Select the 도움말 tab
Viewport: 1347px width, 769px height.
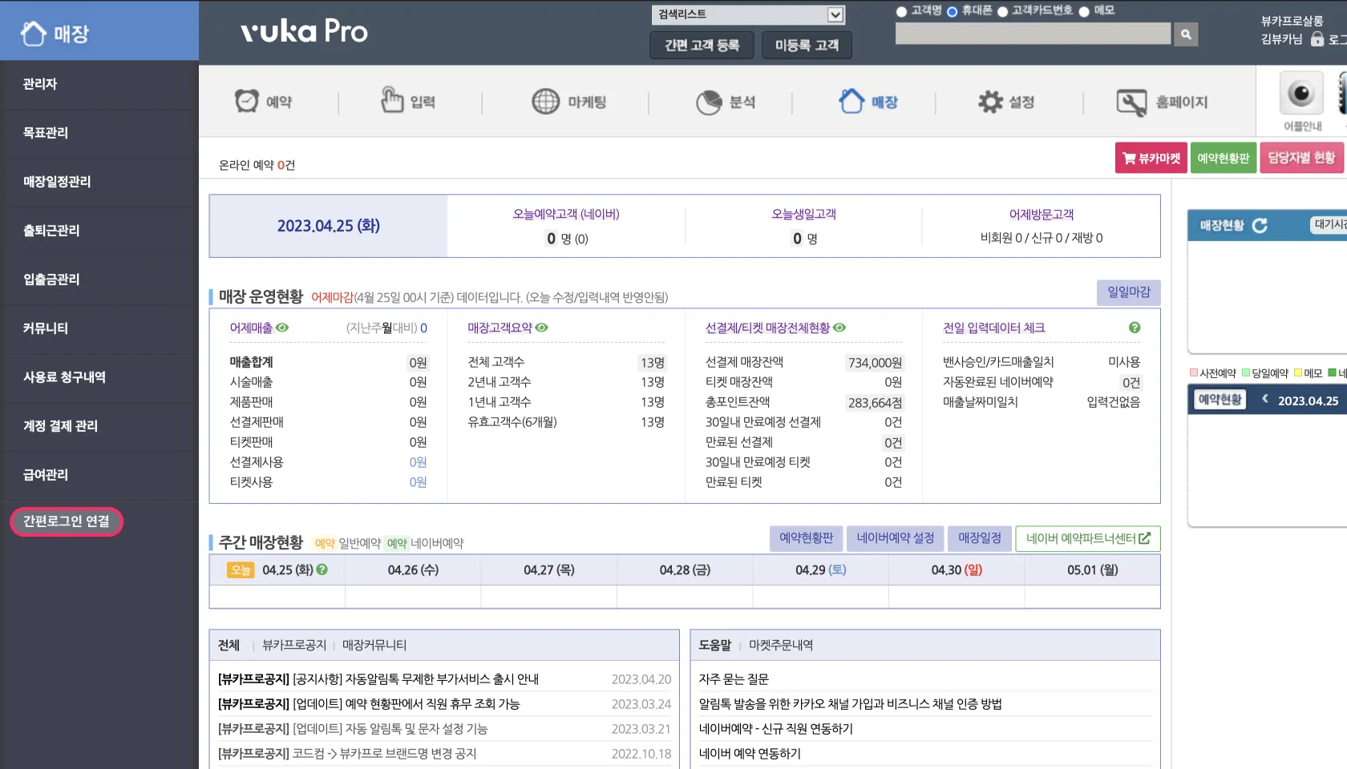pyautogui.click(x=715, y=645)
